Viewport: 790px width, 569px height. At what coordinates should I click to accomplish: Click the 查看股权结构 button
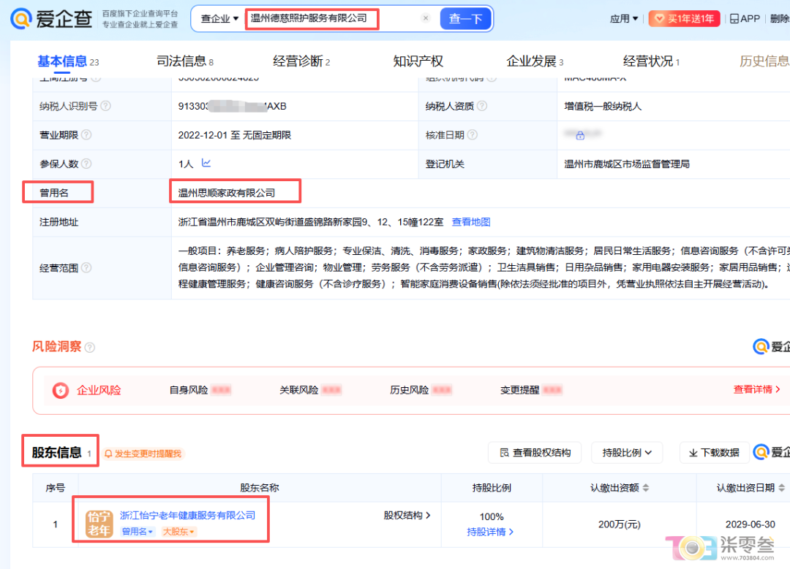pos(535,453)
